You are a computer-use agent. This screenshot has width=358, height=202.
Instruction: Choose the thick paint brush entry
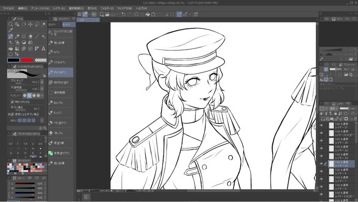click(61, 143)
